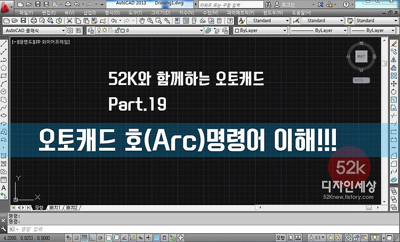Select the Line tool in Draw toolbar

coord(4,44)
